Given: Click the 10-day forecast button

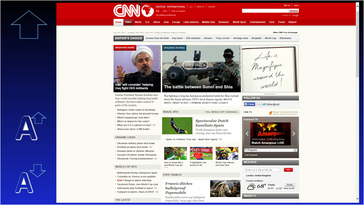Looking at the screenshot, I should (289, 185).
